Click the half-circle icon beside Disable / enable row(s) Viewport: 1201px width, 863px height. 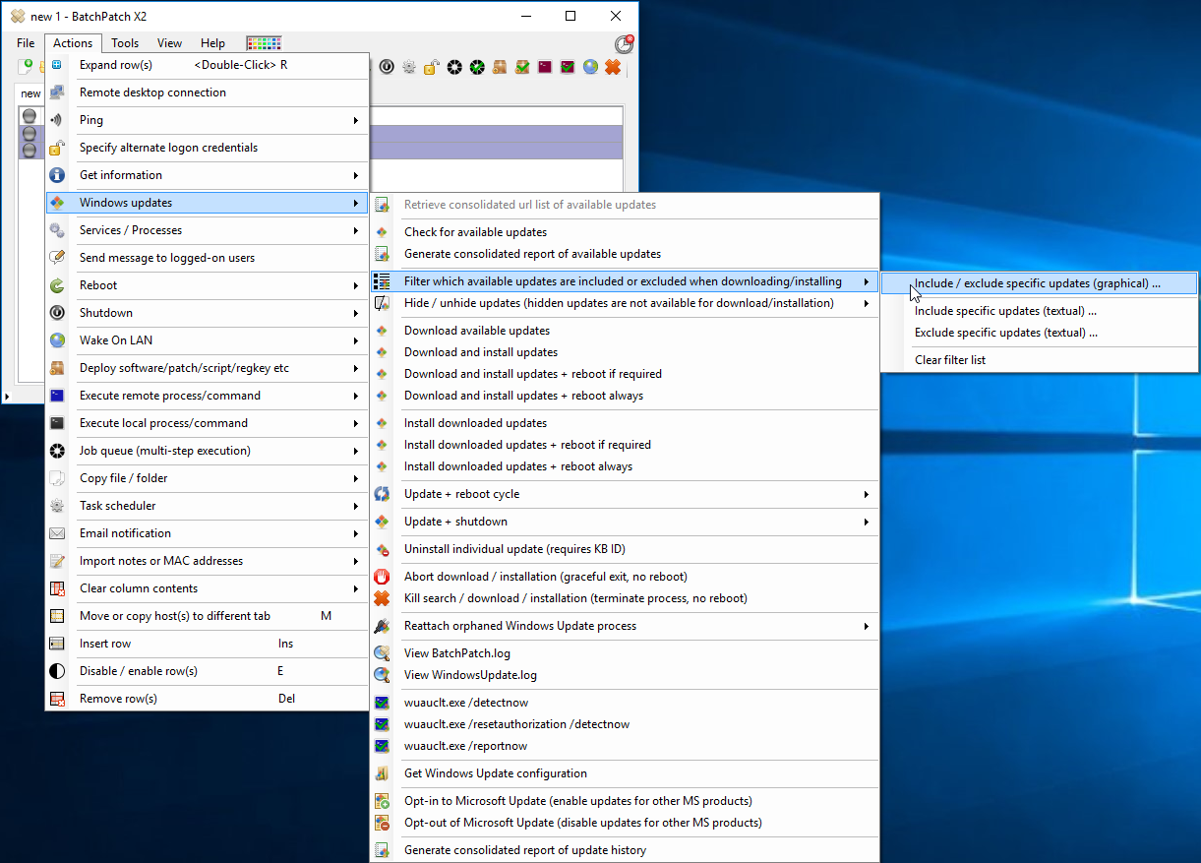point(58,671)
